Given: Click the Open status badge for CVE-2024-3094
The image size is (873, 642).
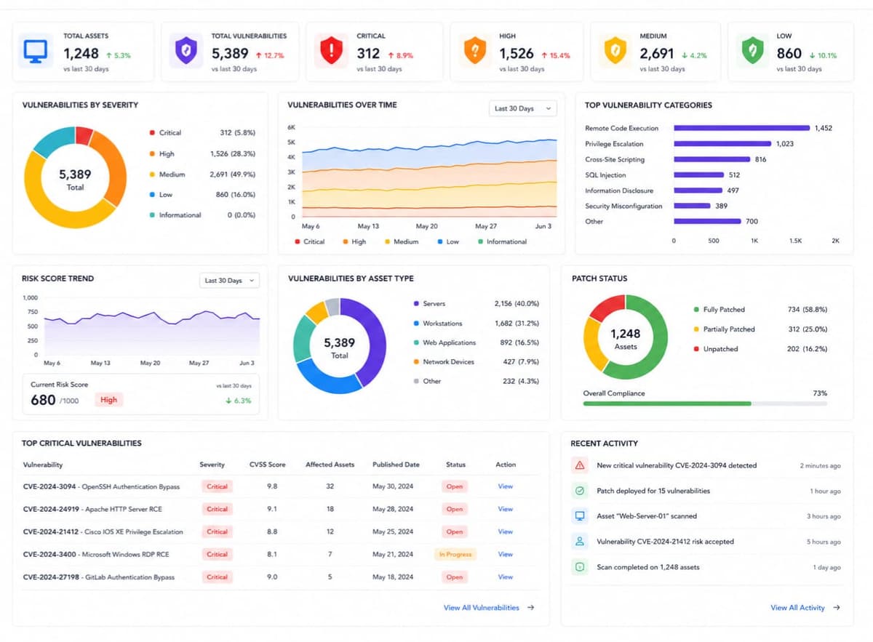Looking at the screenshot, I should [455, 486].
